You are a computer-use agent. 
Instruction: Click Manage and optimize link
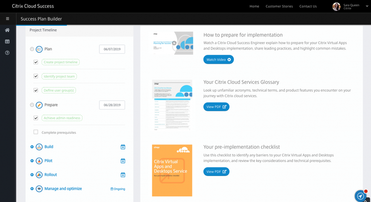63,189
